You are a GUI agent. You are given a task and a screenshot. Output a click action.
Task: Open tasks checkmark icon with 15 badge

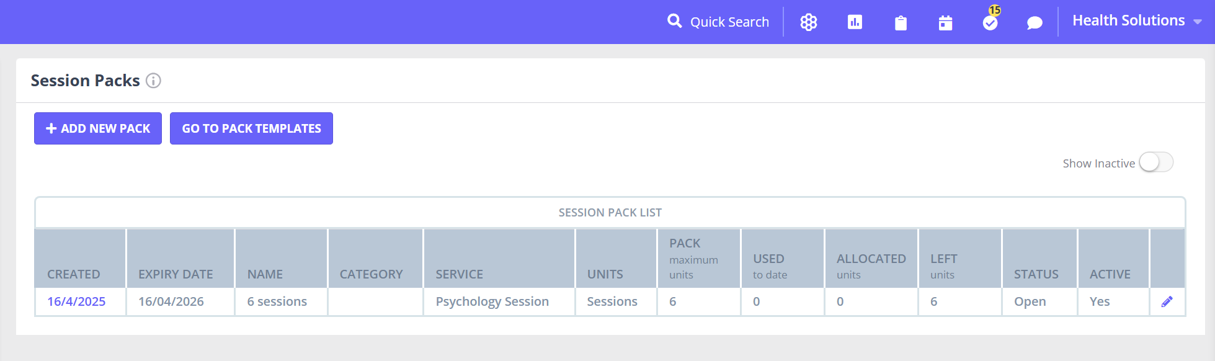990,22
